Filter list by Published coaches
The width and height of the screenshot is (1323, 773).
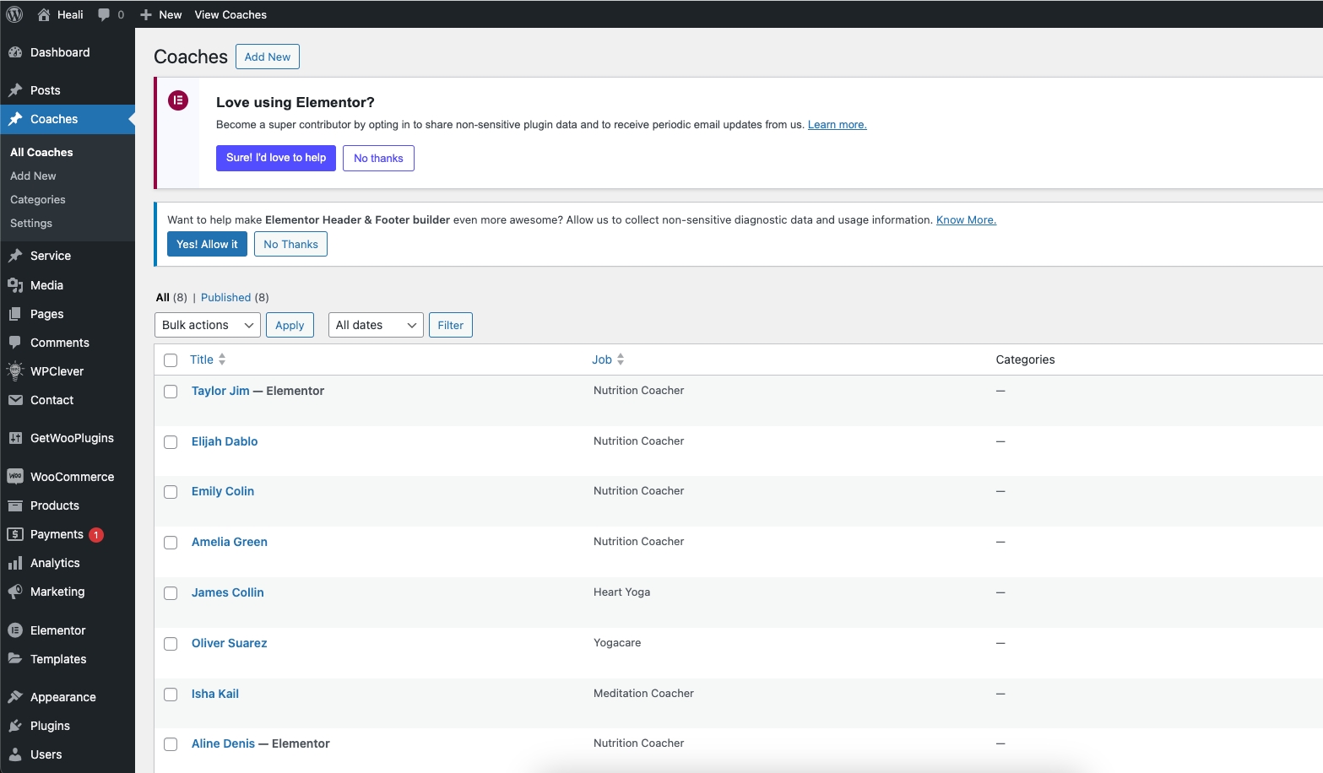[x=225, y=298]
